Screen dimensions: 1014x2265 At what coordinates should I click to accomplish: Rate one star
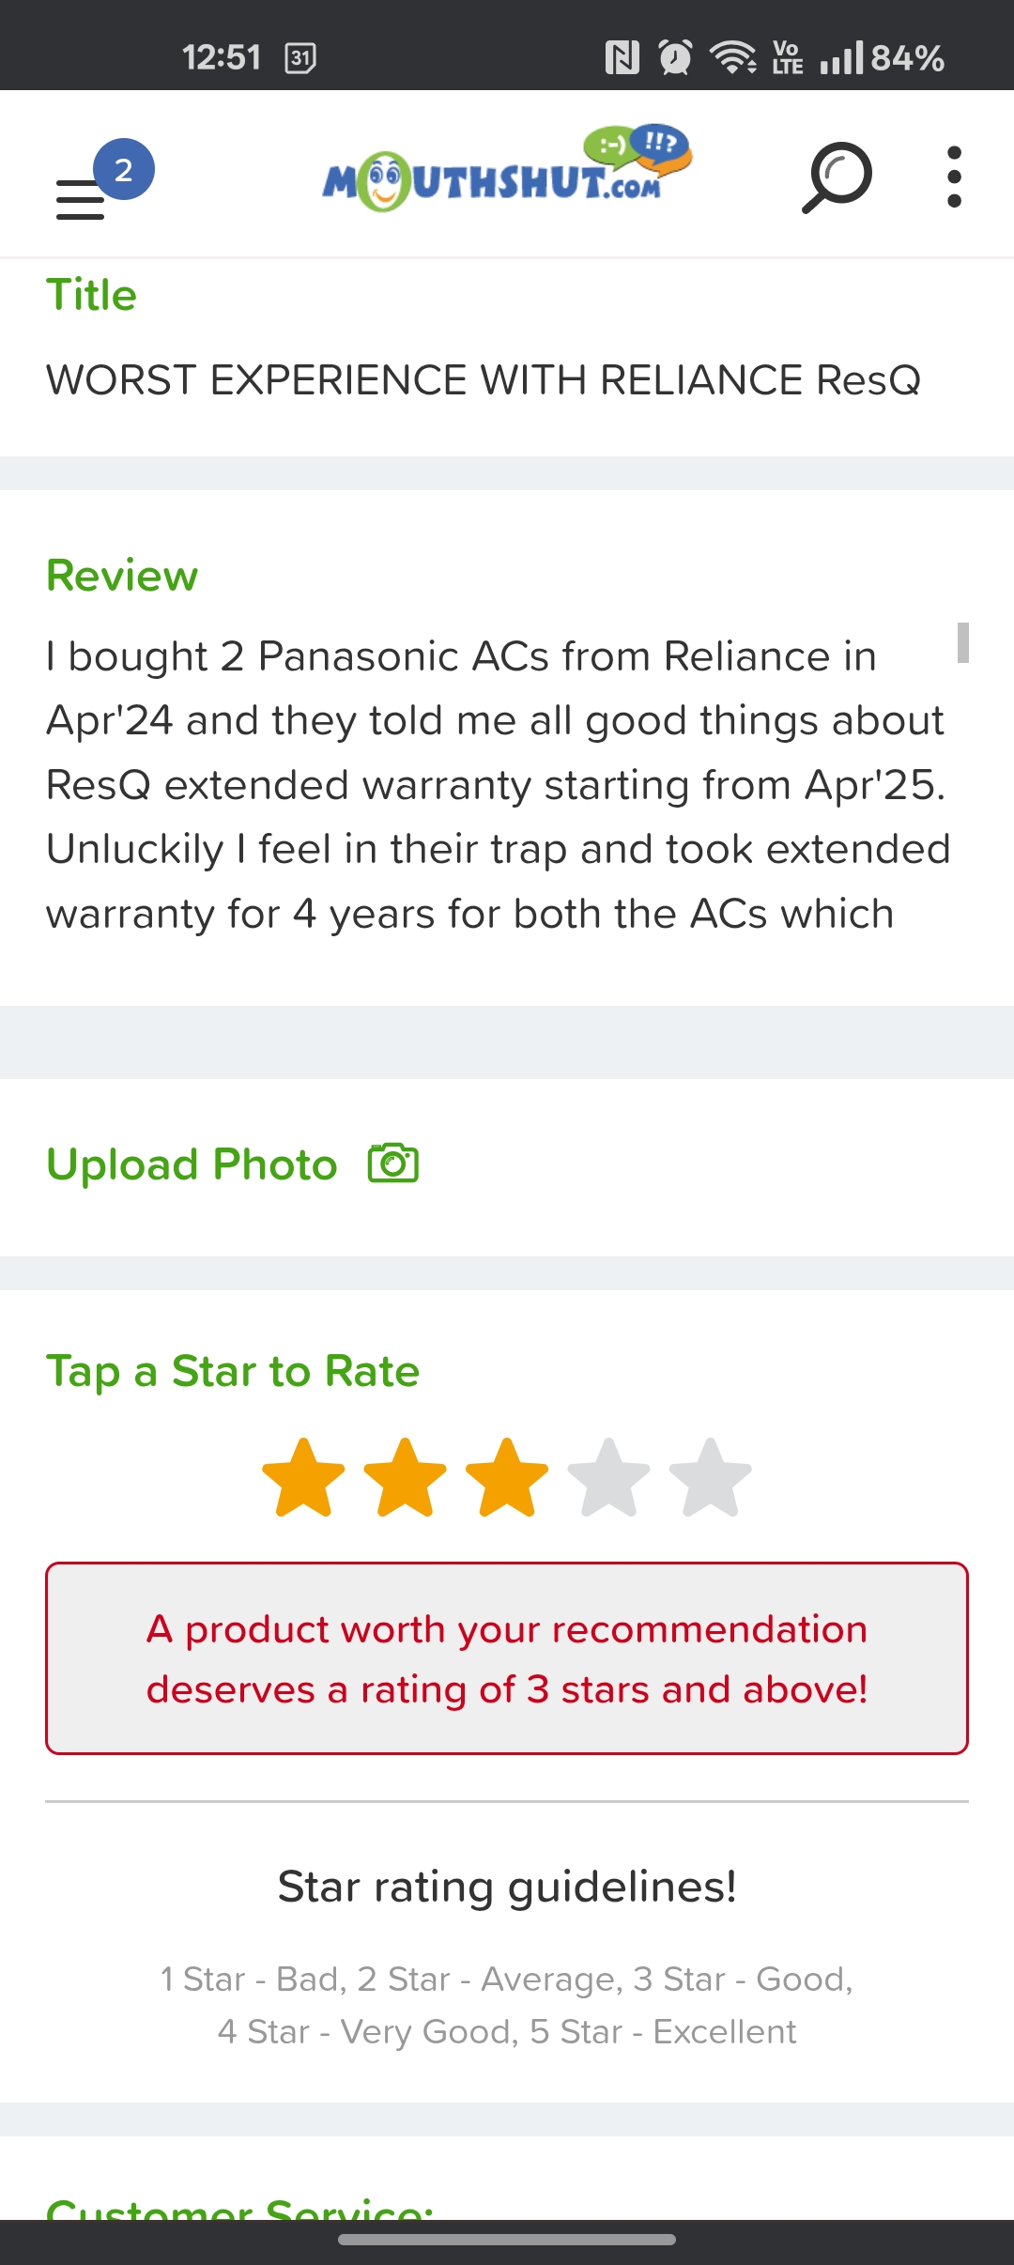click(304, 1478)
